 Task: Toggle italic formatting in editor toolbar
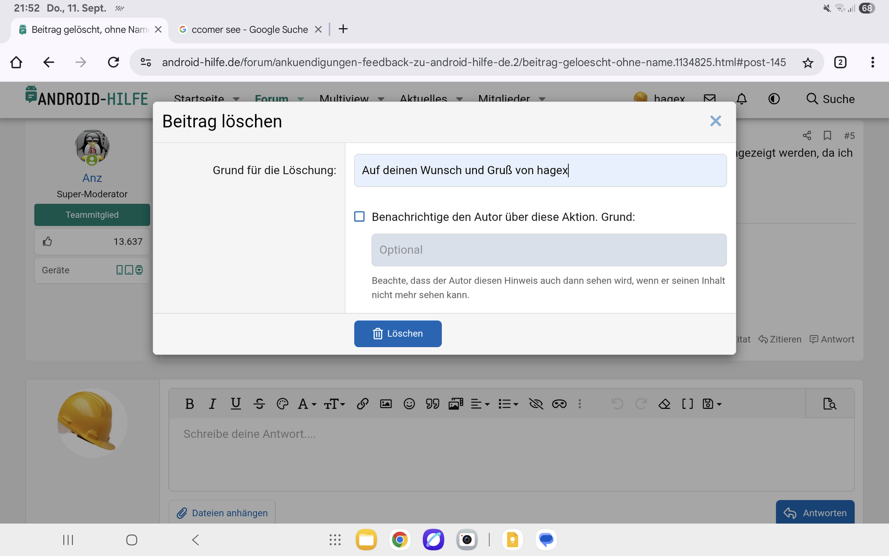(x=212, y=404)
